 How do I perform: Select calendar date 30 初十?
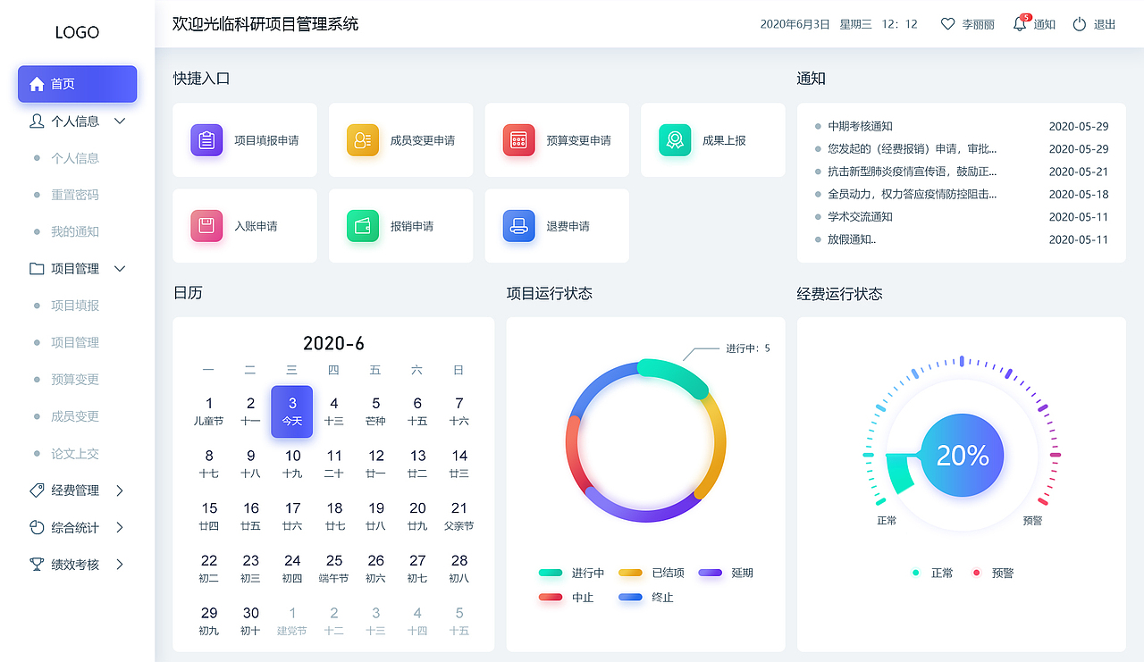coord(251,621)
